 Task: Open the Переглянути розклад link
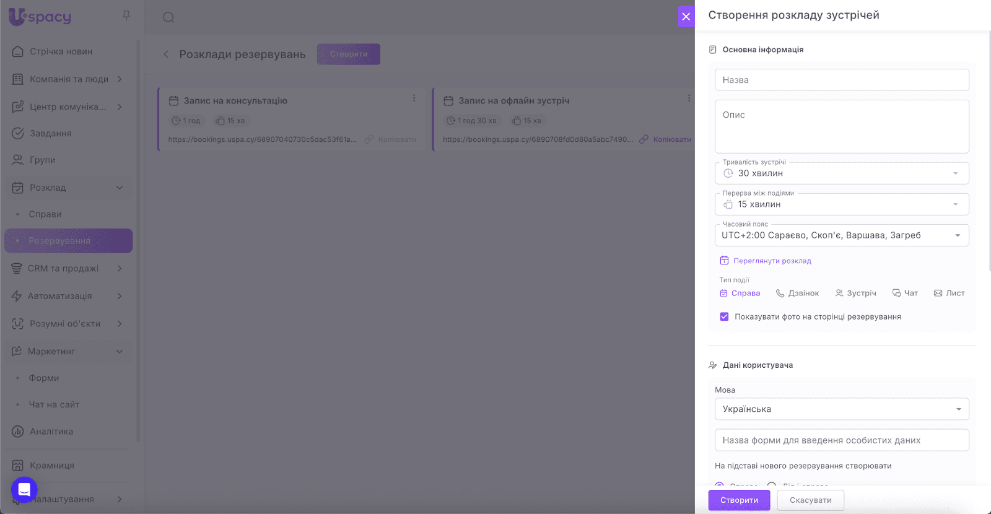(766, 261)
